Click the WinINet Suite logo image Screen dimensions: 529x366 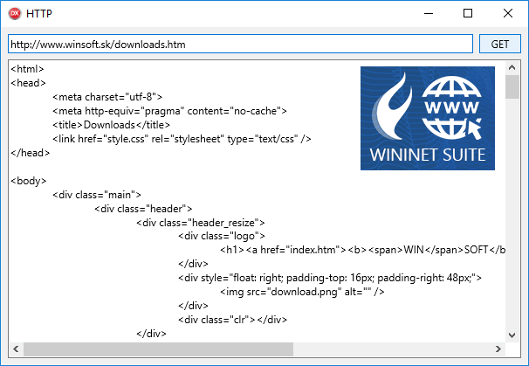pyautogui.click(x=428, y=118)
